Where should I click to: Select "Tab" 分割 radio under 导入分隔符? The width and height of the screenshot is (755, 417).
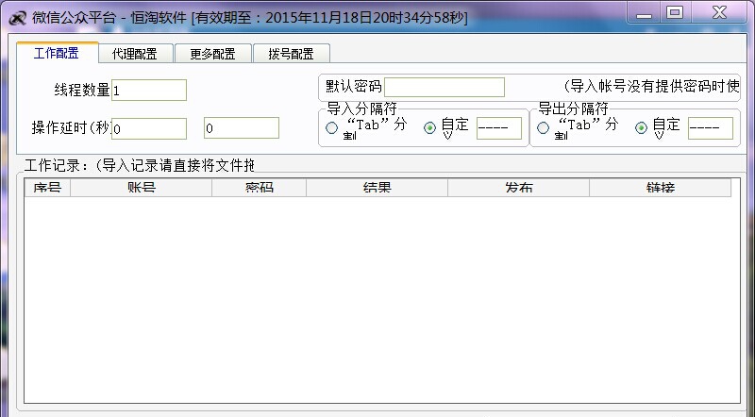pyautogui.click(x=332, y=128)
